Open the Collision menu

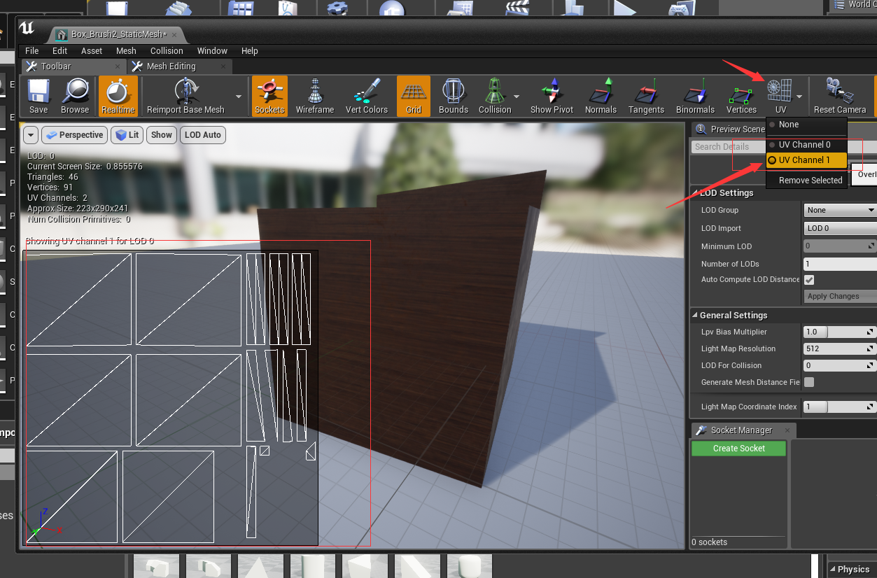coord(167,51)
